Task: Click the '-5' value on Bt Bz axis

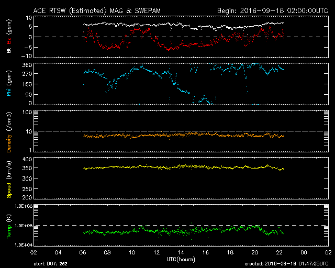Action: (x=28, y=48)
